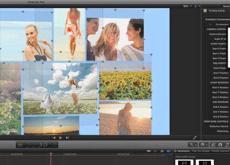Click the End Z Position label
Viewport: 230px width, 165px height.
221,78
